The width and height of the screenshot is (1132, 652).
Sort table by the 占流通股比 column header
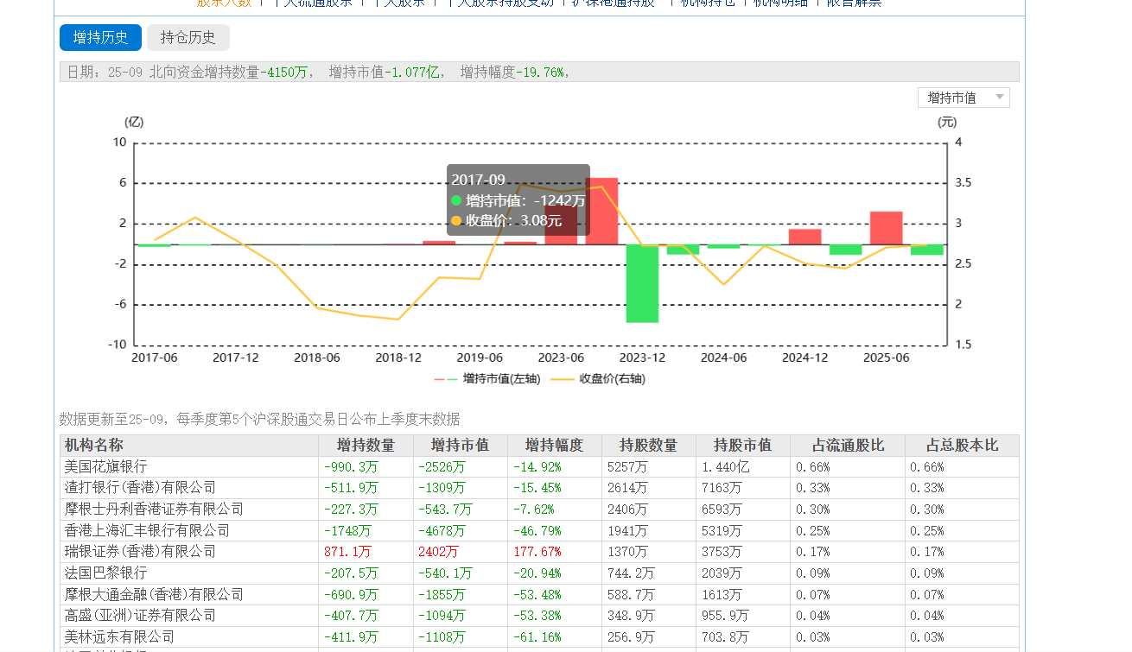click(x=848, y=446)
